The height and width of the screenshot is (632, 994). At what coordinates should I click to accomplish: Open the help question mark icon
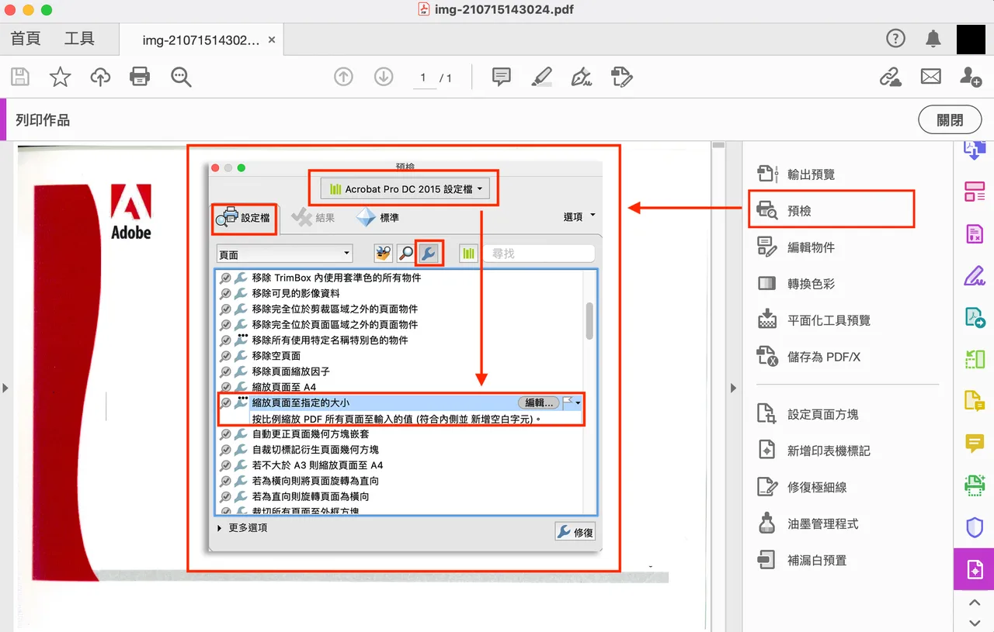click(x=895, y=39)
